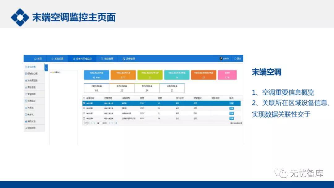This screenshot has width=334, height=188.
Task: Click details button in the first table row
Action: 231,103
